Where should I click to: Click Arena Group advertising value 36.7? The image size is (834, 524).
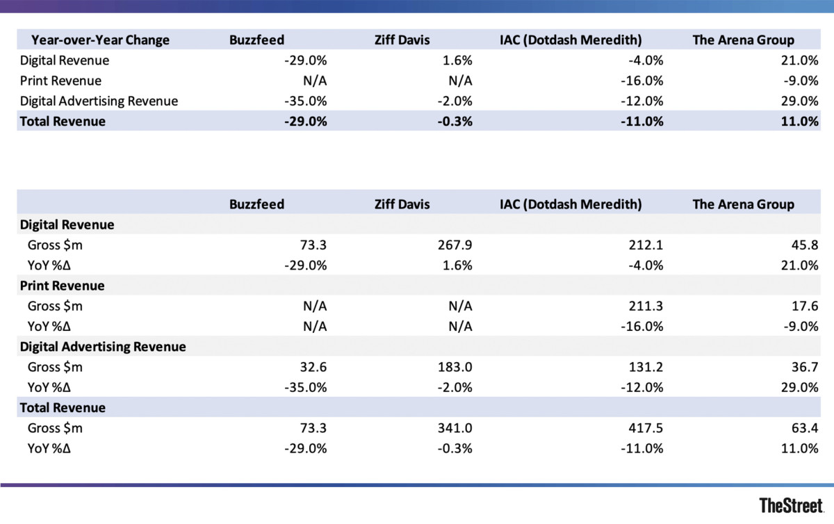tap(803, 368)
